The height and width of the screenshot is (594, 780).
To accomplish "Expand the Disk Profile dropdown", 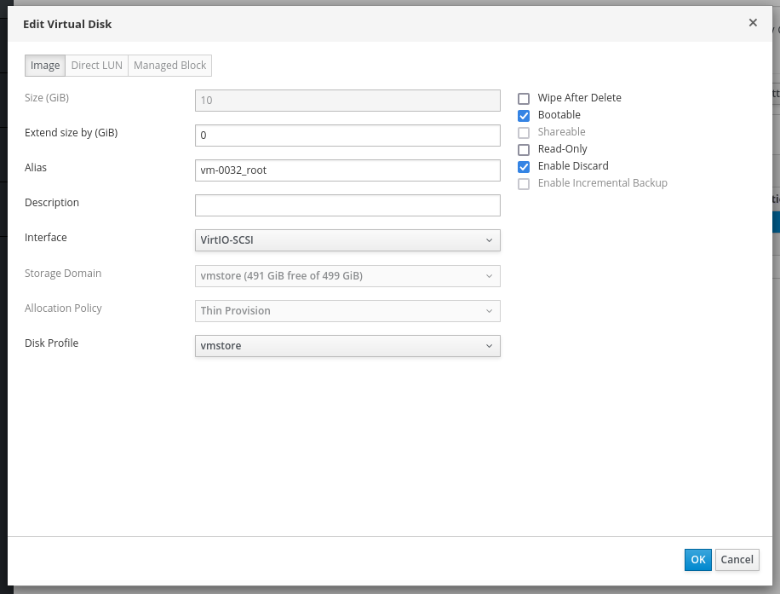I will [x=347, y=346].
